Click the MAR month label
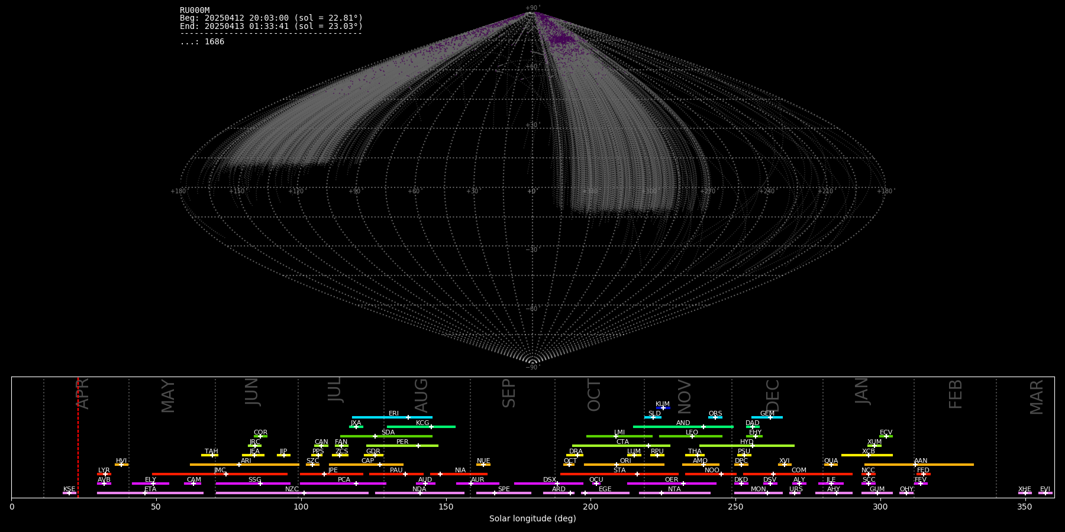1065x532 pixels. (1037, 397)
